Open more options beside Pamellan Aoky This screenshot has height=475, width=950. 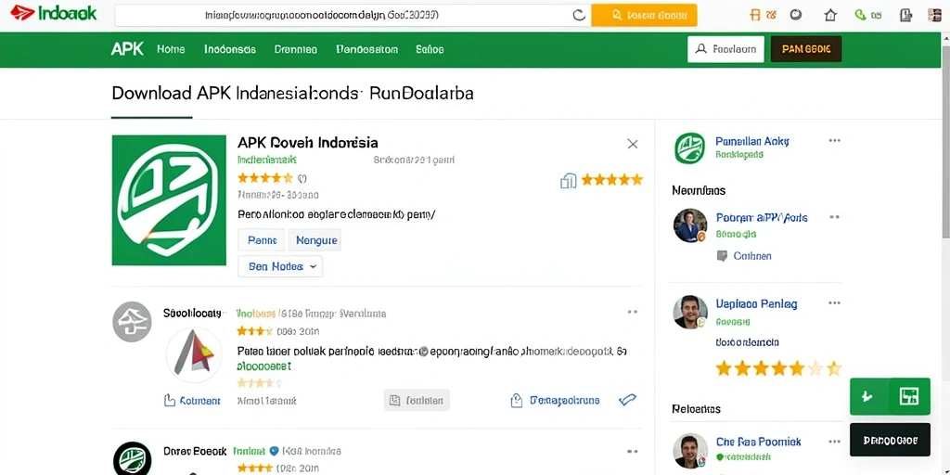point(834,141)
